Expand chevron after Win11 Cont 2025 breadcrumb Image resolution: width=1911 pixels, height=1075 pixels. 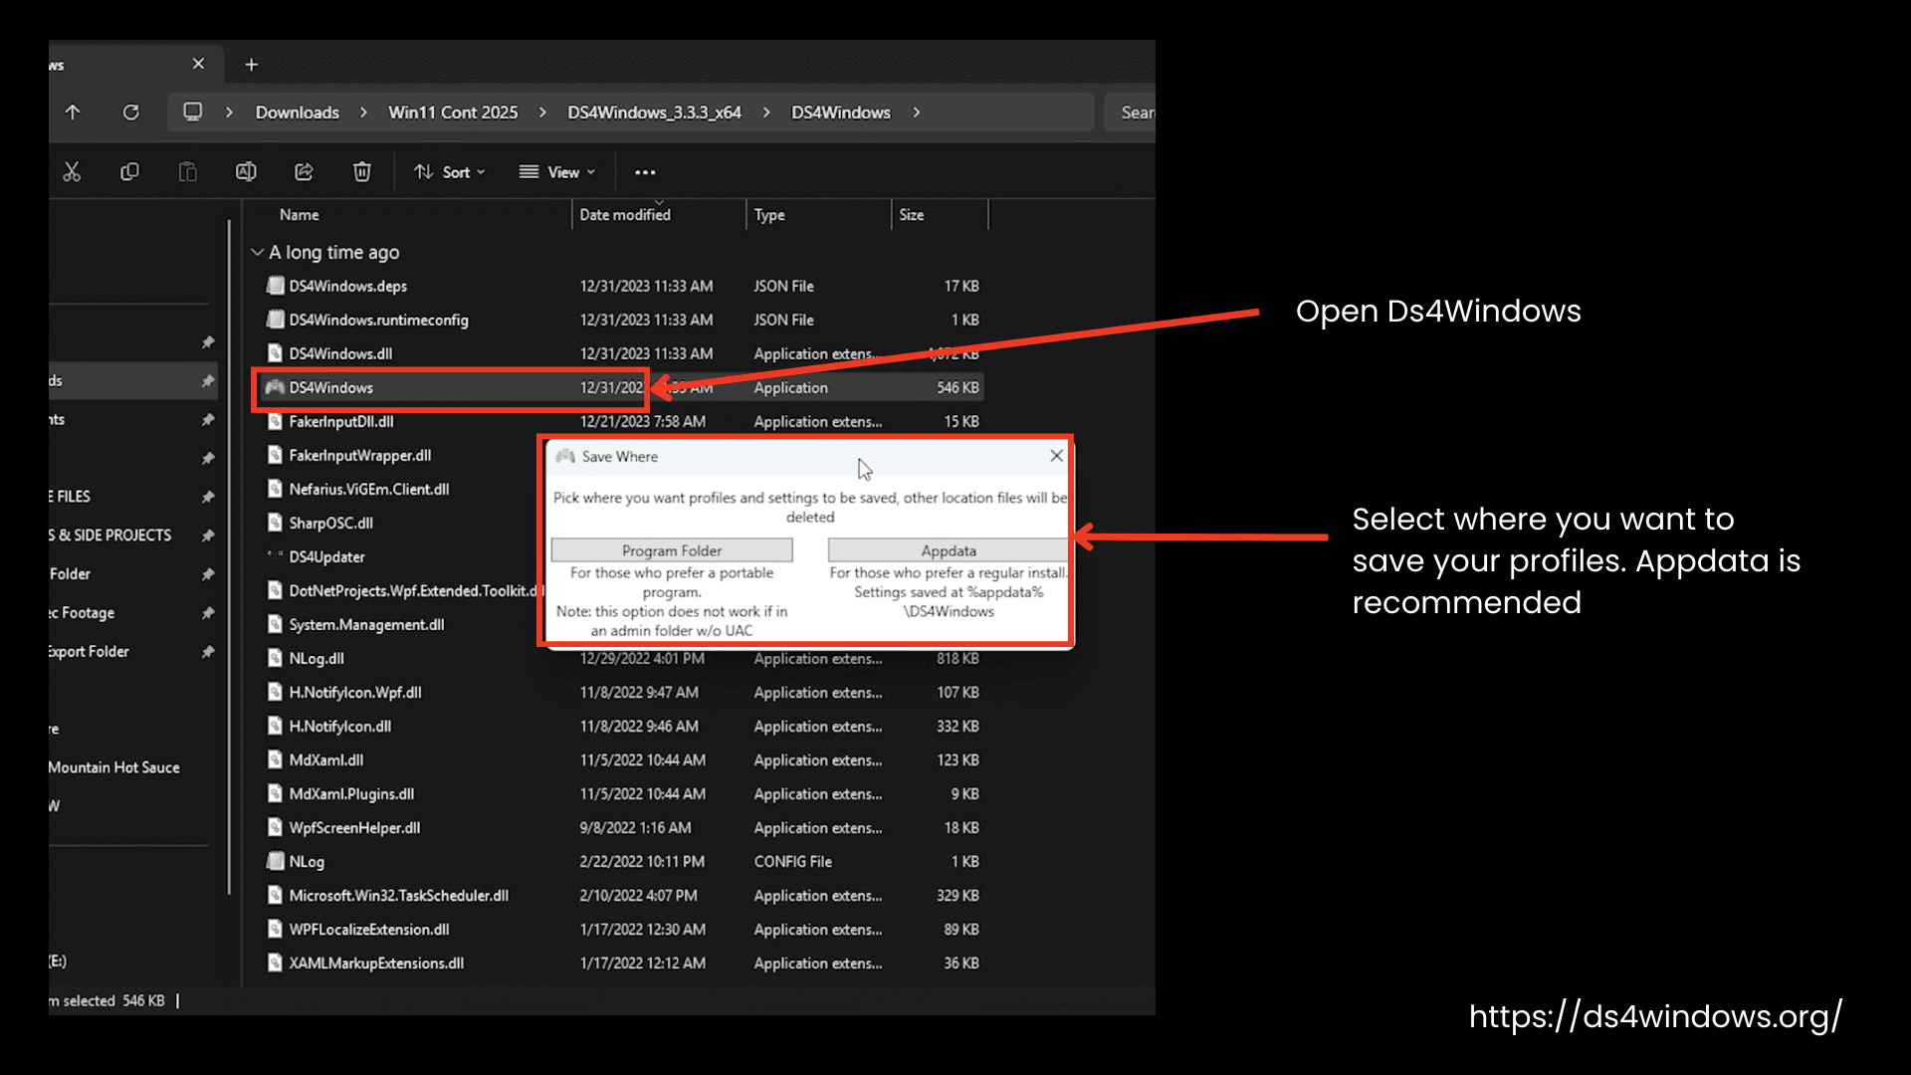542,112
